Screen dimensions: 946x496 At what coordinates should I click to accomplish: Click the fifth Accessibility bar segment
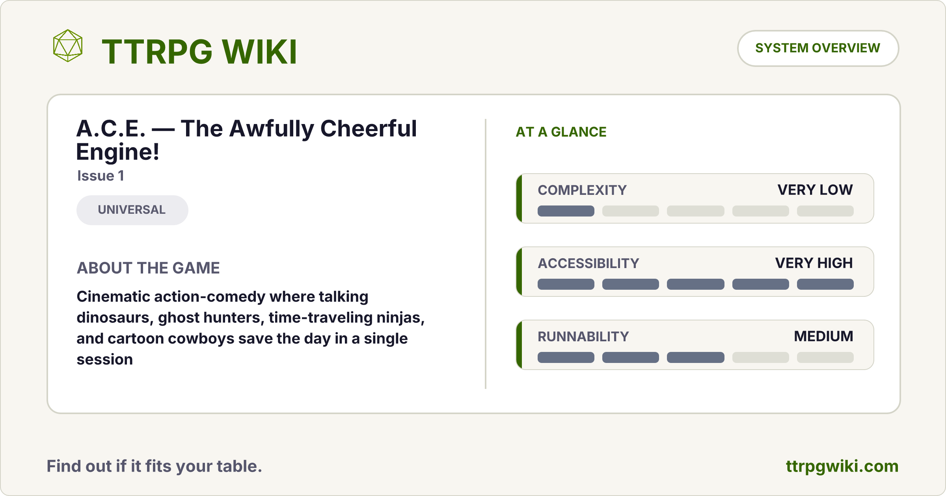[x=825, y=284]
